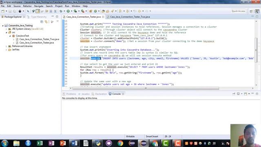The height and width of the screenshot is (147, 261).
Task: Open PowerPoint from the taskbar
Action: (63, 143)
